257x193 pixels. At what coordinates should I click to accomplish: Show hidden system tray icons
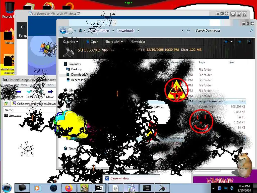click(x=213, y=188)
